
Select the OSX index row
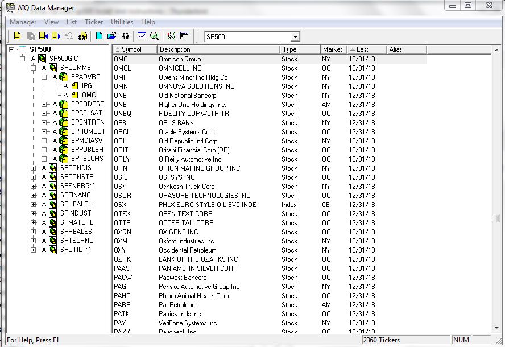click(270, 205)
